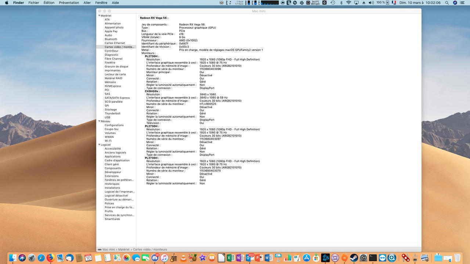Open the Aide menu
Viewport: 470px width, 264px height.
click(115, 3)
